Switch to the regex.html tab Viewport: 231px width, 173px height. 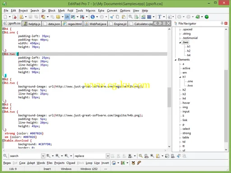[x=72, y=24]
